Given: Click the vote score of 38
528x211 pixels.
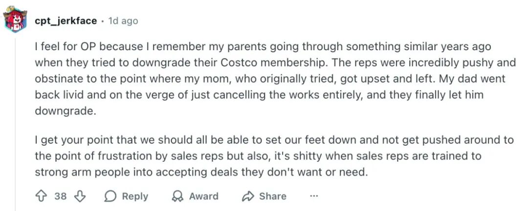Looking at the screenshot, I should [61, 196].
